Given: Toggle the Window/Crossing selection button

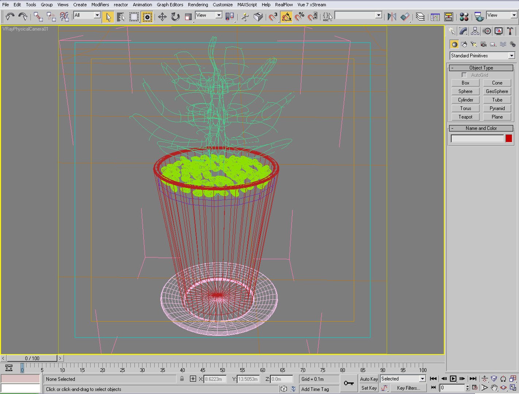Looking at the screenshot, I should pos(147,17).
